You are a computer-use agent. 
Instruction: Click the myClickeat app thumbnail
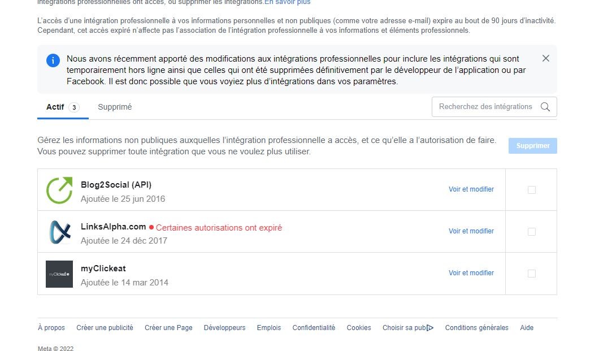[59, 274]
